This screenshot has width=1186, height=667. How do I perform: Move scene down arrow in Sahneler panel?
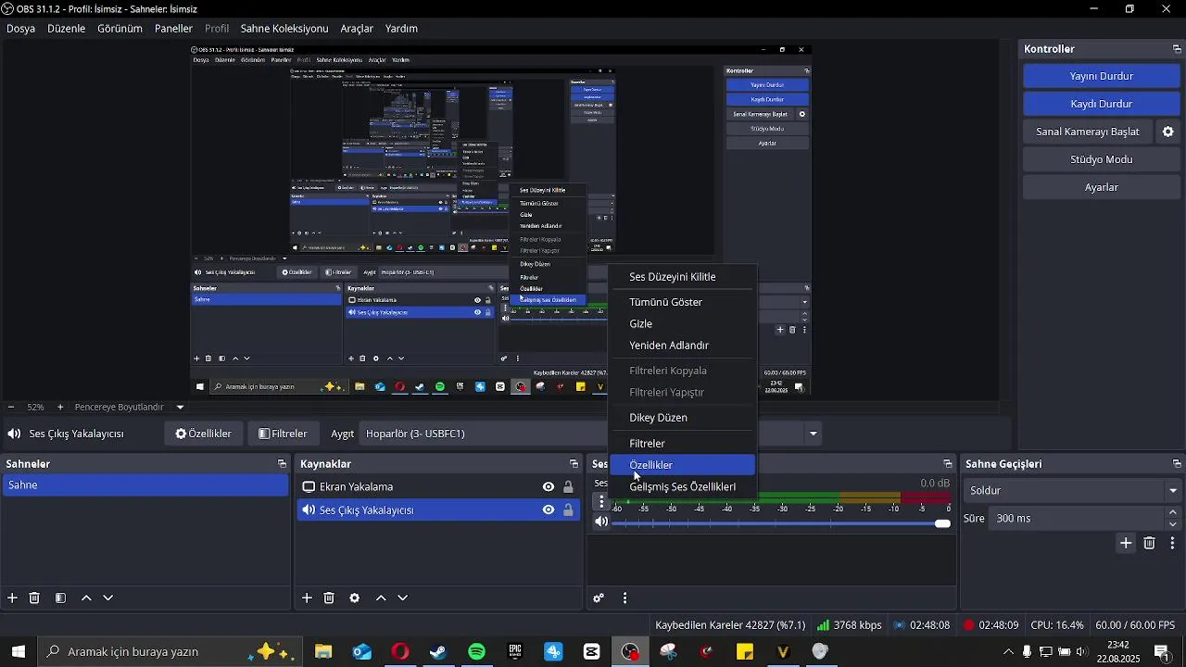tap(108, 598)
